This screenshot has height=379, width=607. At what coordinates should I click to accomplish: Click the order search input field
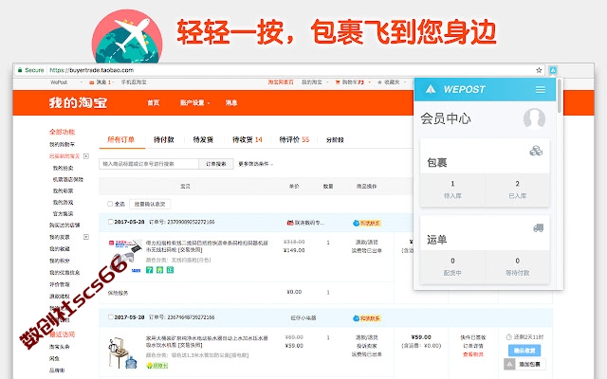point(149,164)
